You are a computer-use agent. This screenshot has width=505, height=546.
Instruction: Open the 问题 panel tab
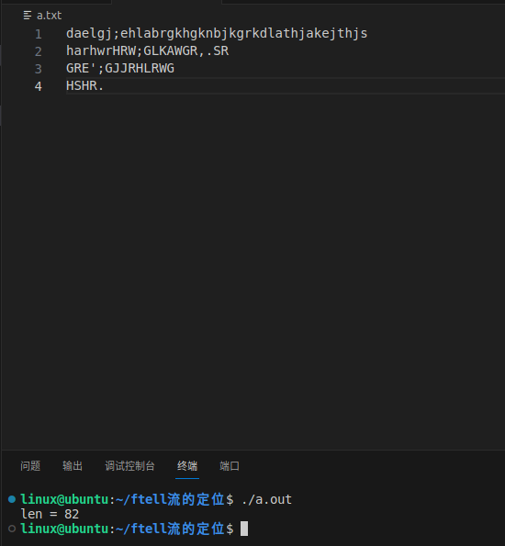[30, 466]
